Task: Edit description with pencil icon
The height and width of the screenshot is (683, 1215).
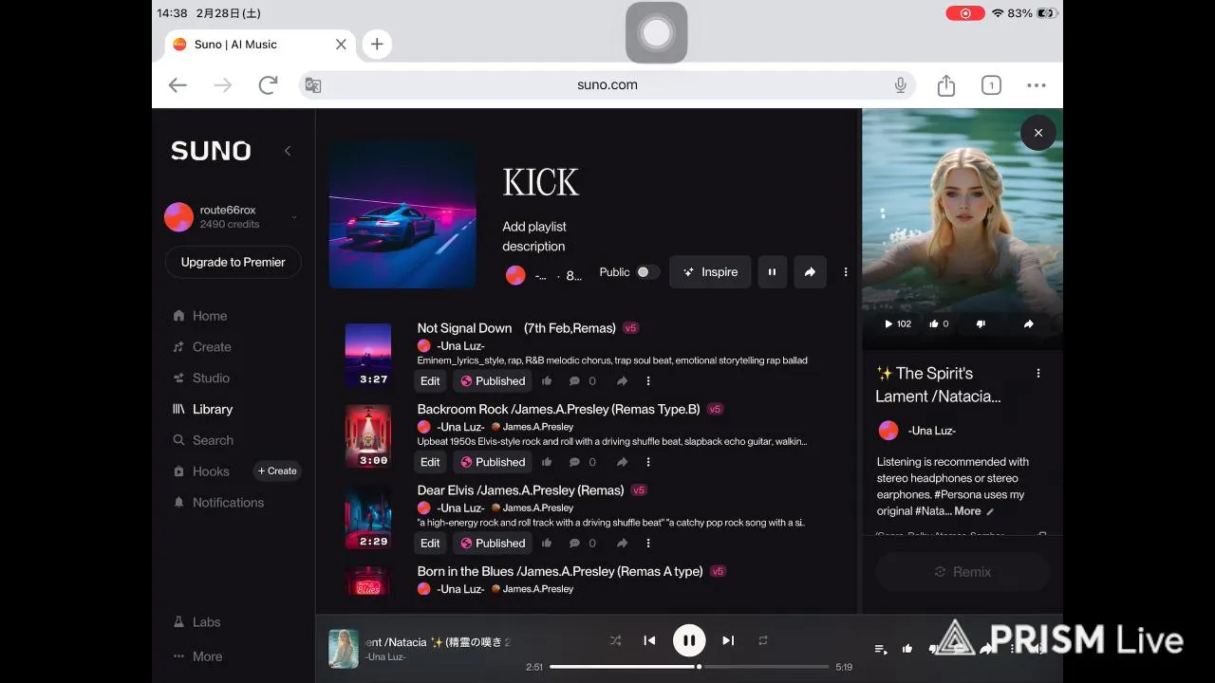Action: click(x=990, y=511)
